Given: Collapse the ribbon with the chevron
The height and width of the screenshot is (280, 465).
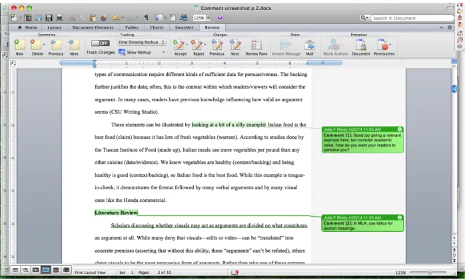Looking at the screenshot, I should click(441, 27).
